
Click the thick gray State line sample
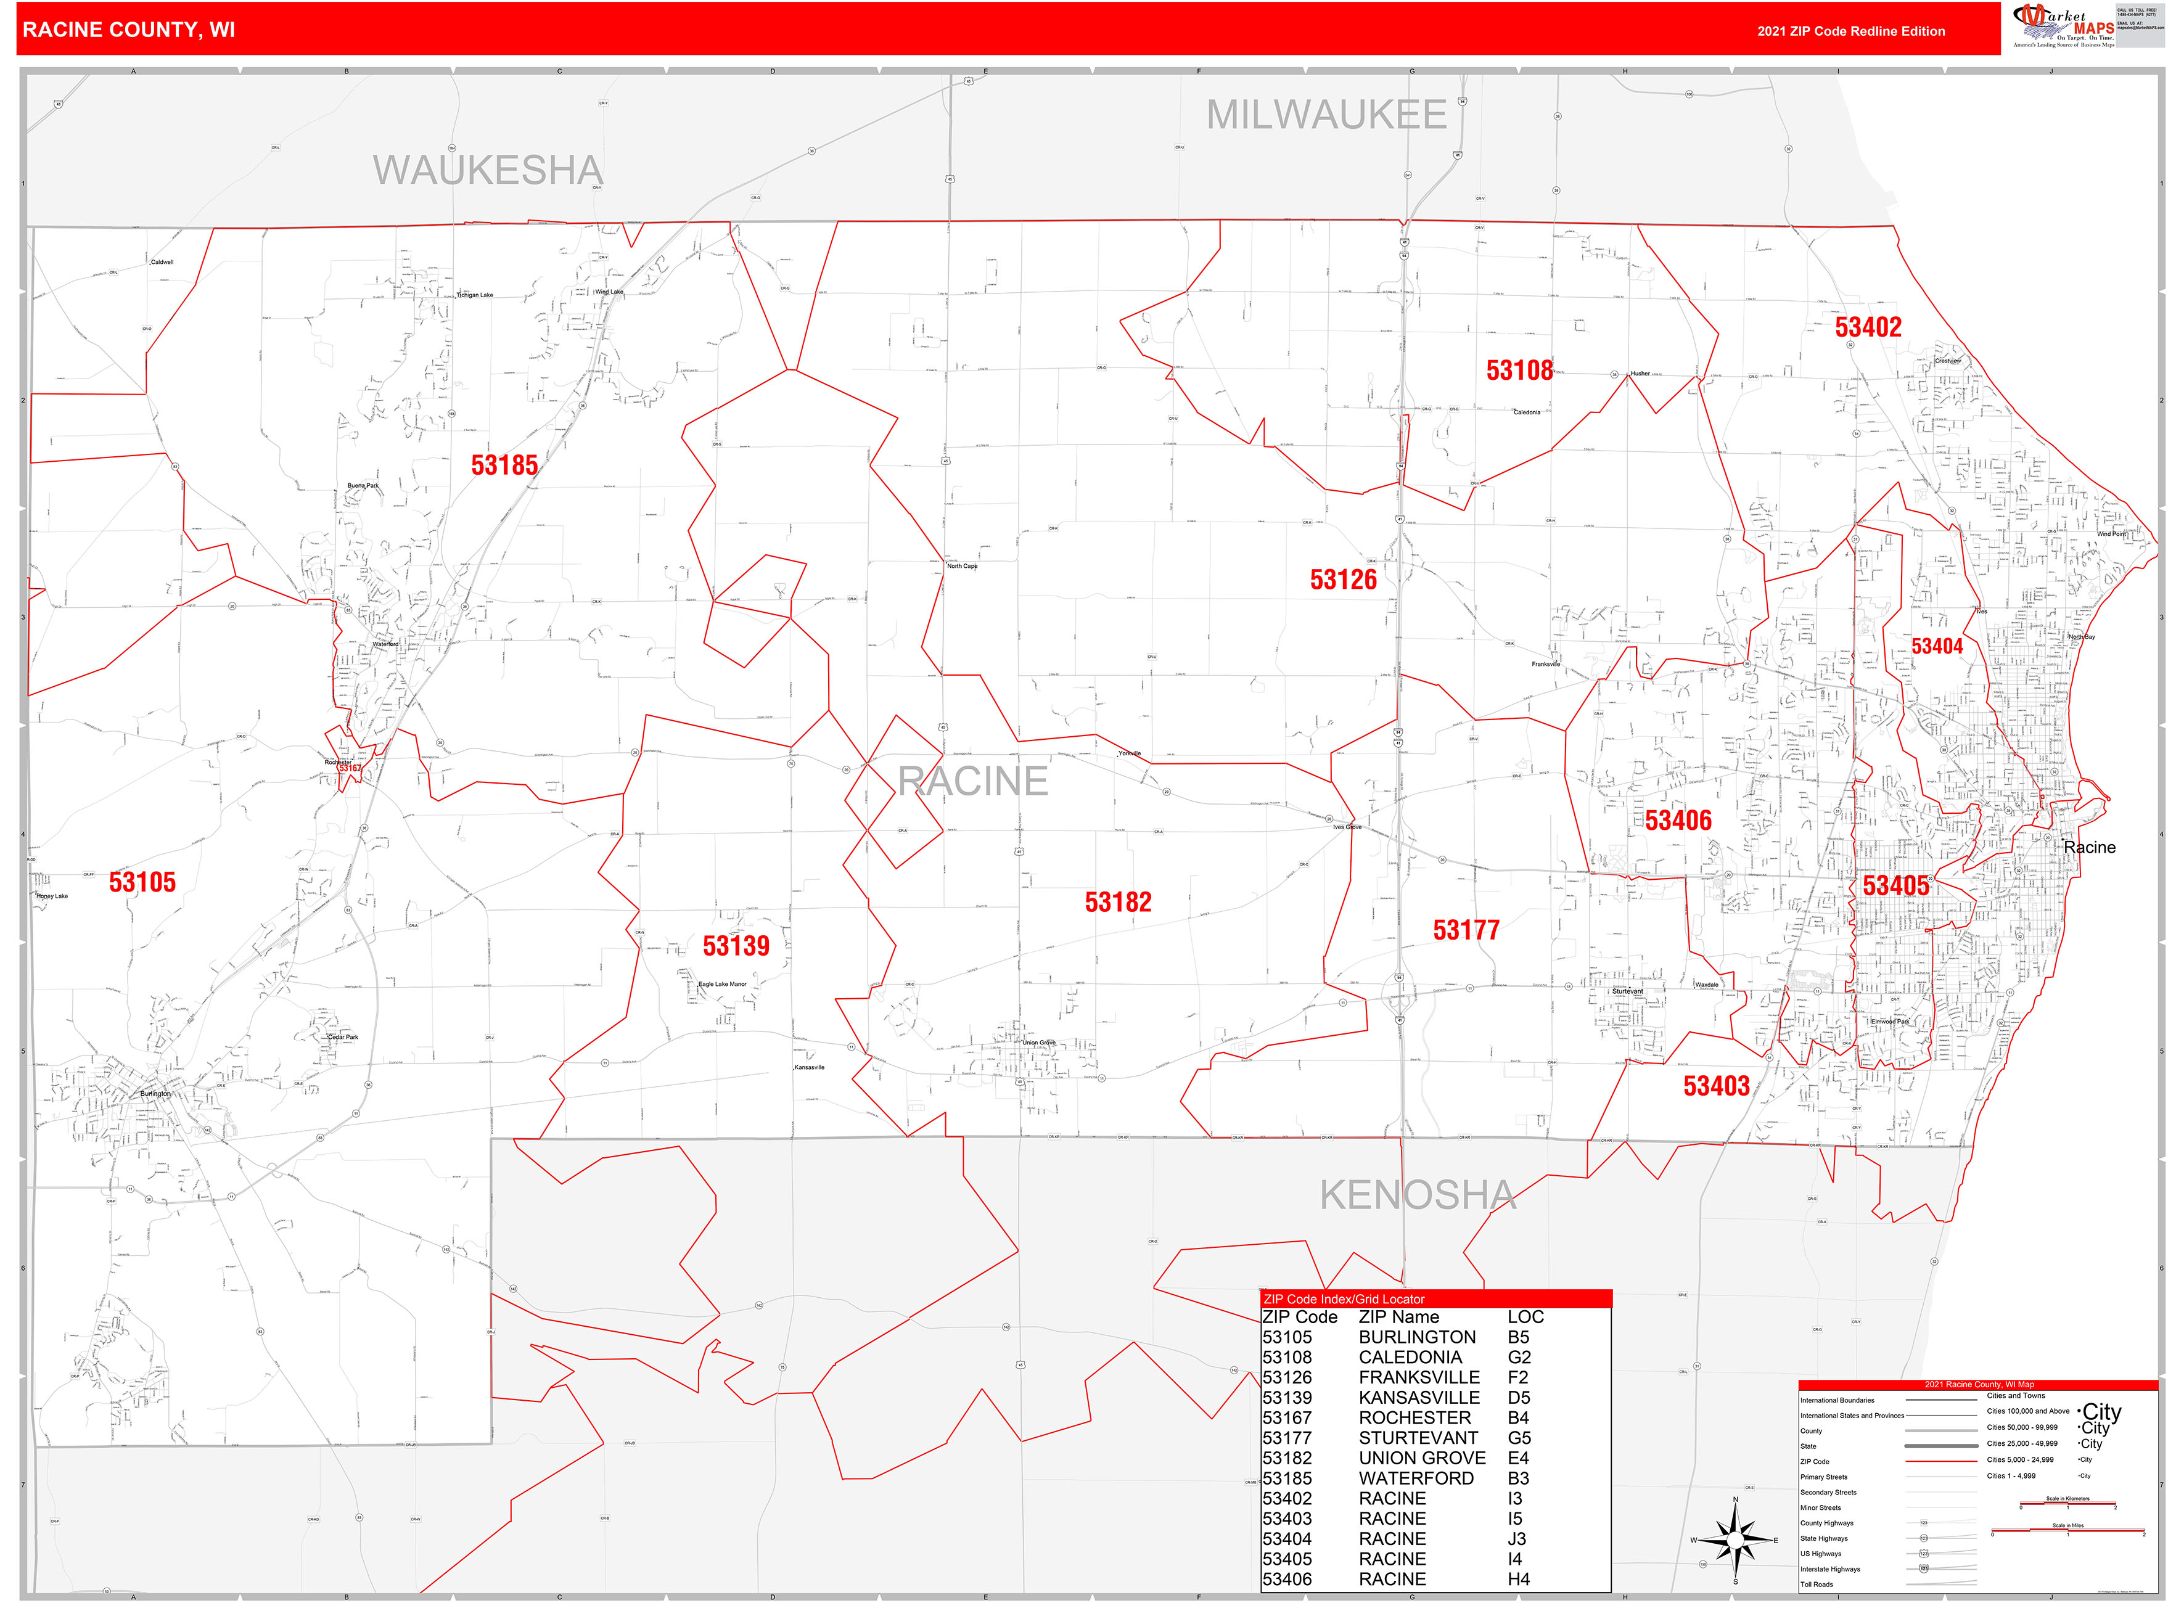pos(1941,1446)
